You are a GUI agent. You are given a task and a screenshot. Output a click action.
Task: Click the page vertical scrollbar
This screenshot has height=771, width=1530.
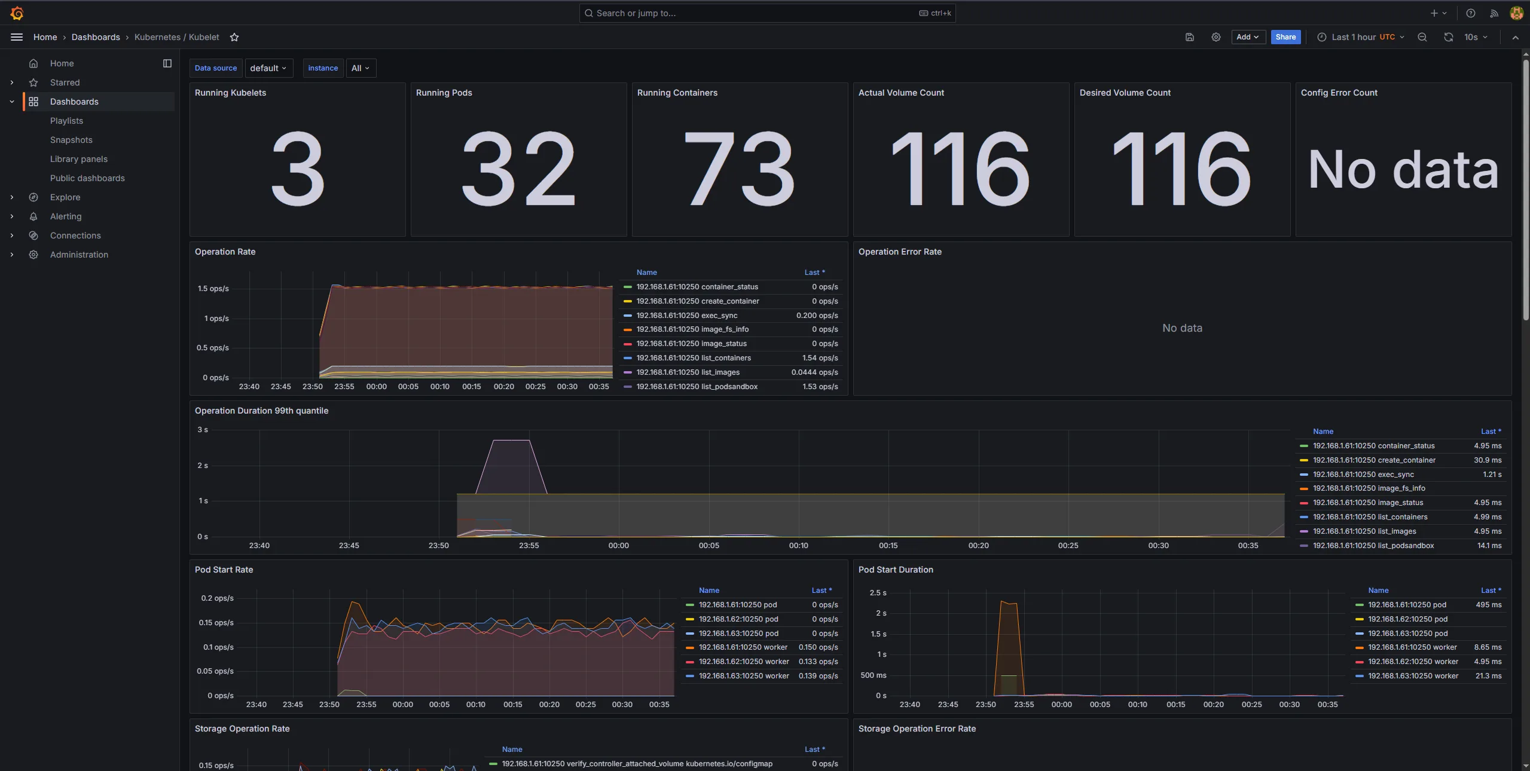click(x=1526, y=189)
